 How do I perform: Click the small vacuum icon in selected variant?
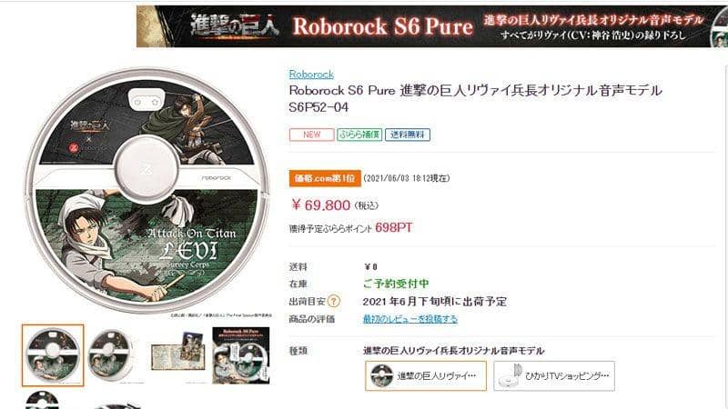(x=381, y=376)
